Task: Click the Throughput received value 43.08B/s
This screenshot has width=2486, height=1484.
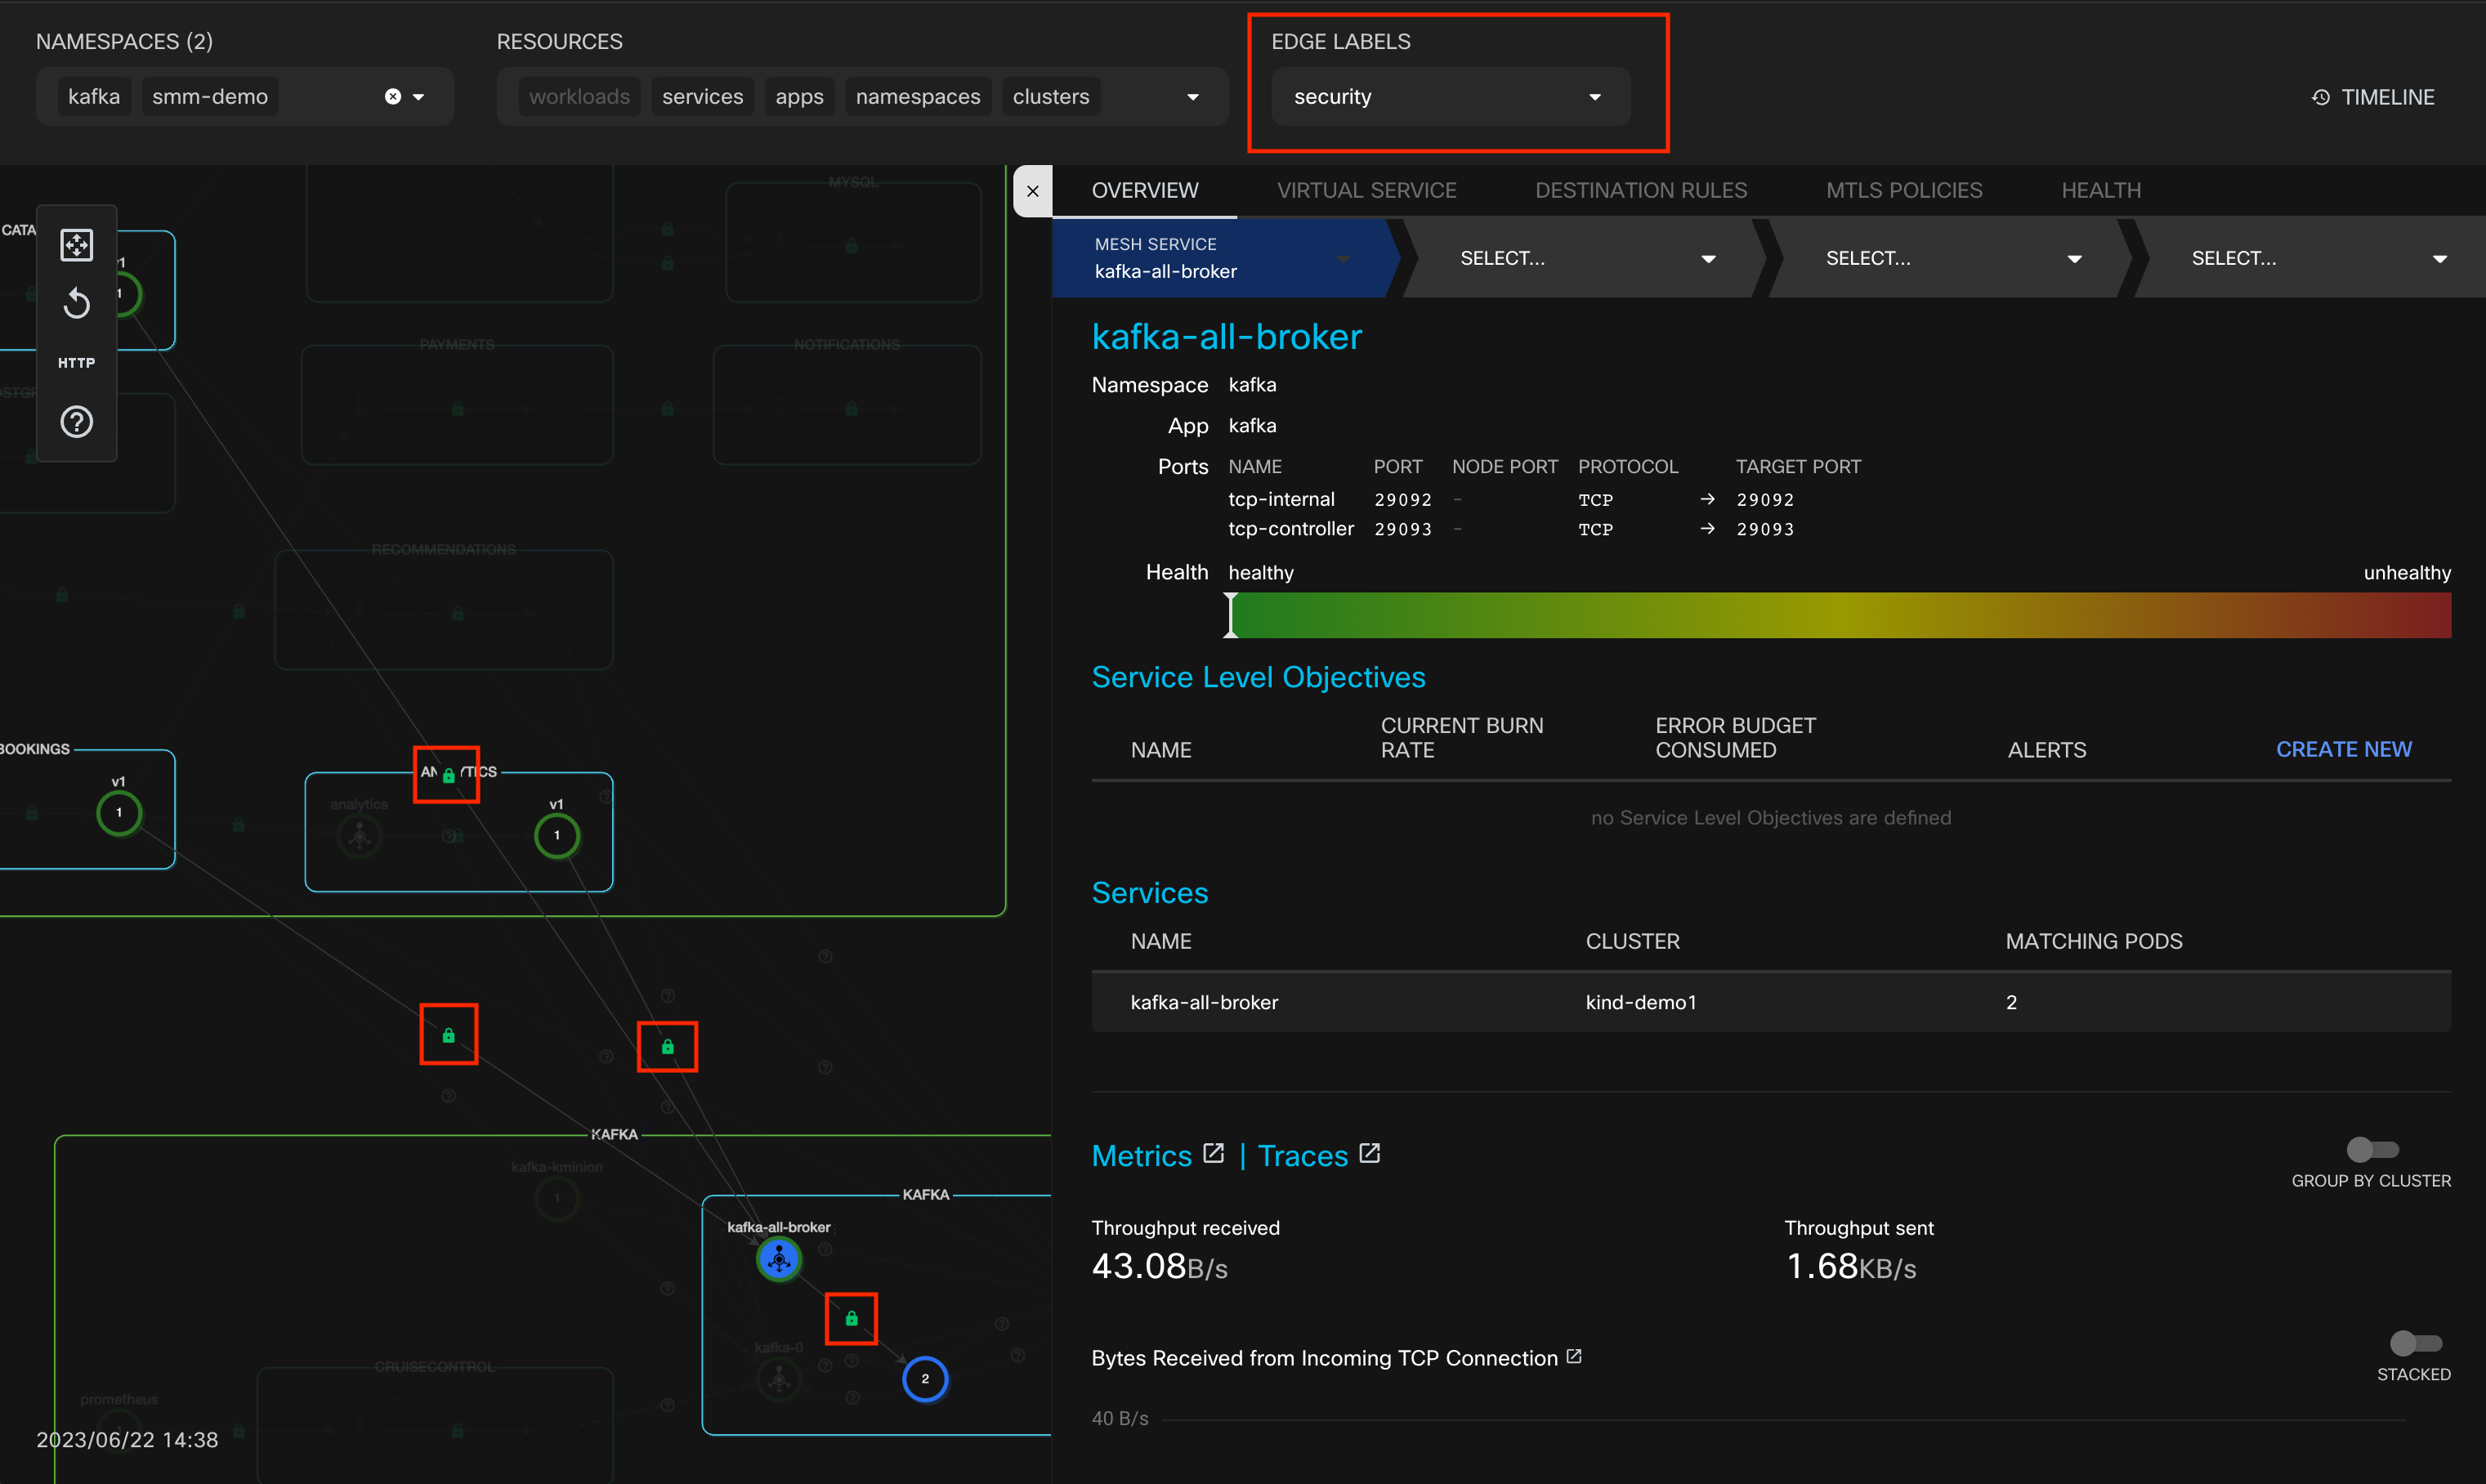Action: (1160, 1267)
